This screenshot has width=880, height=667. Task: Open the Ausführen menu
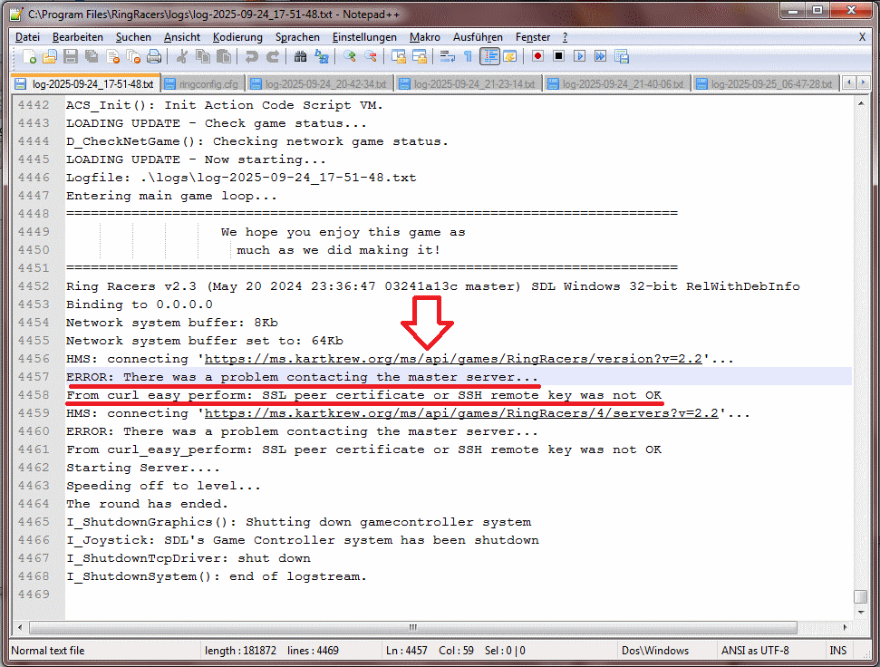coord(478,37)
